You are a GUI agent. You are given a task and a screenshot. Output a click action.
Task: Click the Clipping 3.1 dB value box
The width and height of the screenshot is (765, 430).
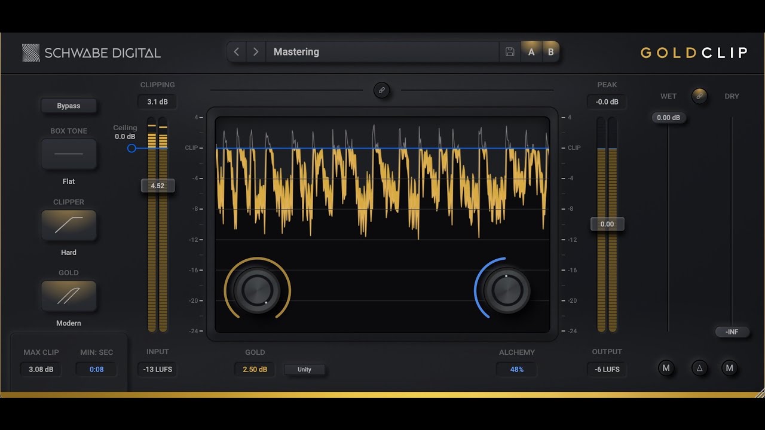[x=157, y=102]
